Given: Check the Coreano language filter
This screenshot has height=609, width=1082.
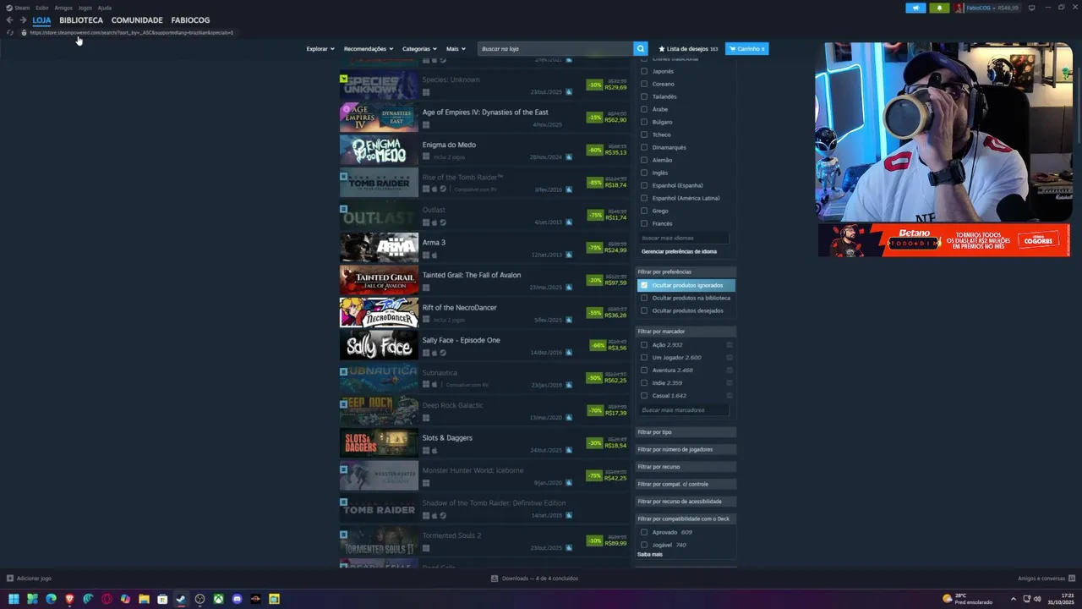Looking at the screenshot, I should pos(644,84).
